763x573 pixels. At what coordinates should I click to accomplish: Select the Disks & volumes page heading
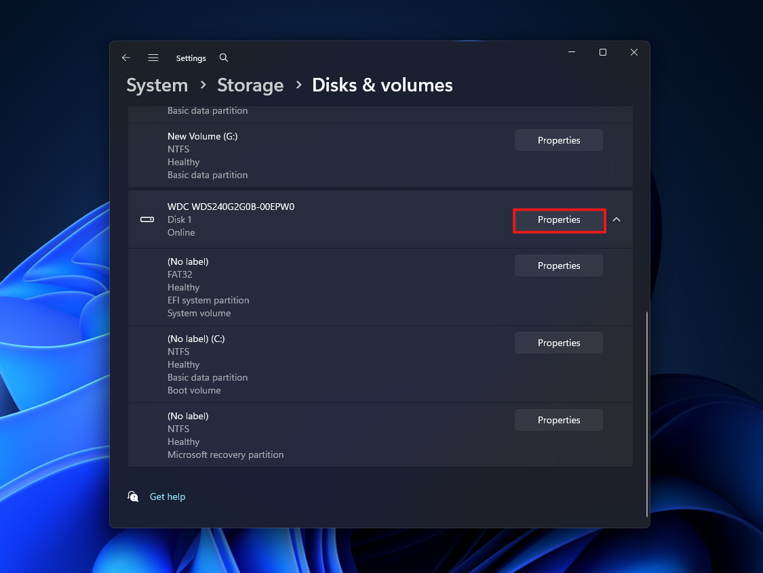point(382,85)
